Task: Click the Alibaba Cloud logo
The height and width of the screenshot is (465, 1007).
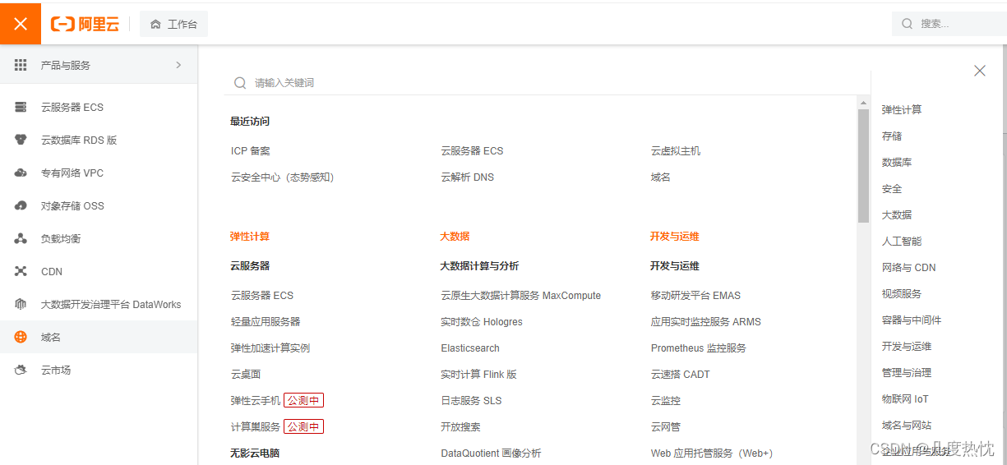Action: pyautogui.click(x=85, y=25)
